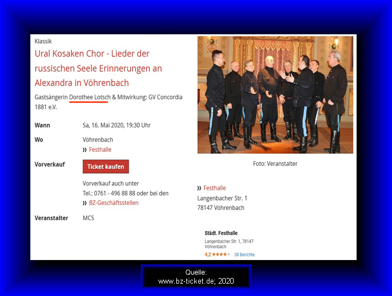Click the Städt. Festhalle map card title

(x=221, y=233)
